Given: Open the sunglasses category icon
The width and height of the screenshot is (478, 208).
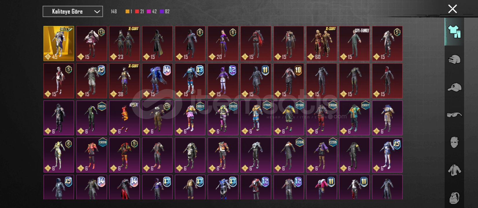Looking at the screenshot, I should (454, 115).
